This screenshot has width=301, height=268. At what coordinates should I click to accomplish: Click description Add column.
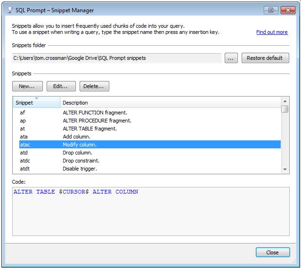coord(76,137)
